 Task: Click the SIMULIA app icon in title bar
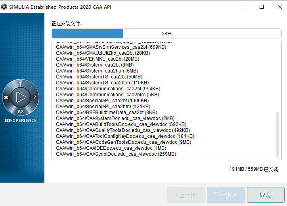4,7
